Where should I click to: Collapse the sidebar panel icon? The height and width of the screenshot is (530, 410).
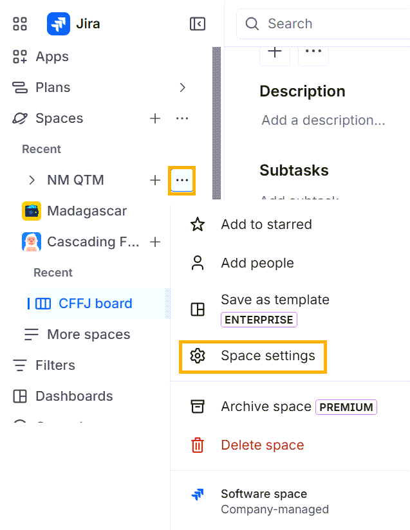coord(198,24)
